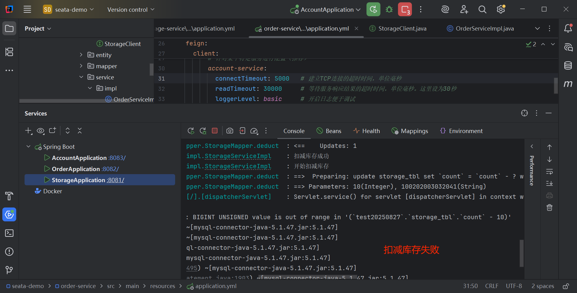Open More Actions in main toolbar

(421, 9)
